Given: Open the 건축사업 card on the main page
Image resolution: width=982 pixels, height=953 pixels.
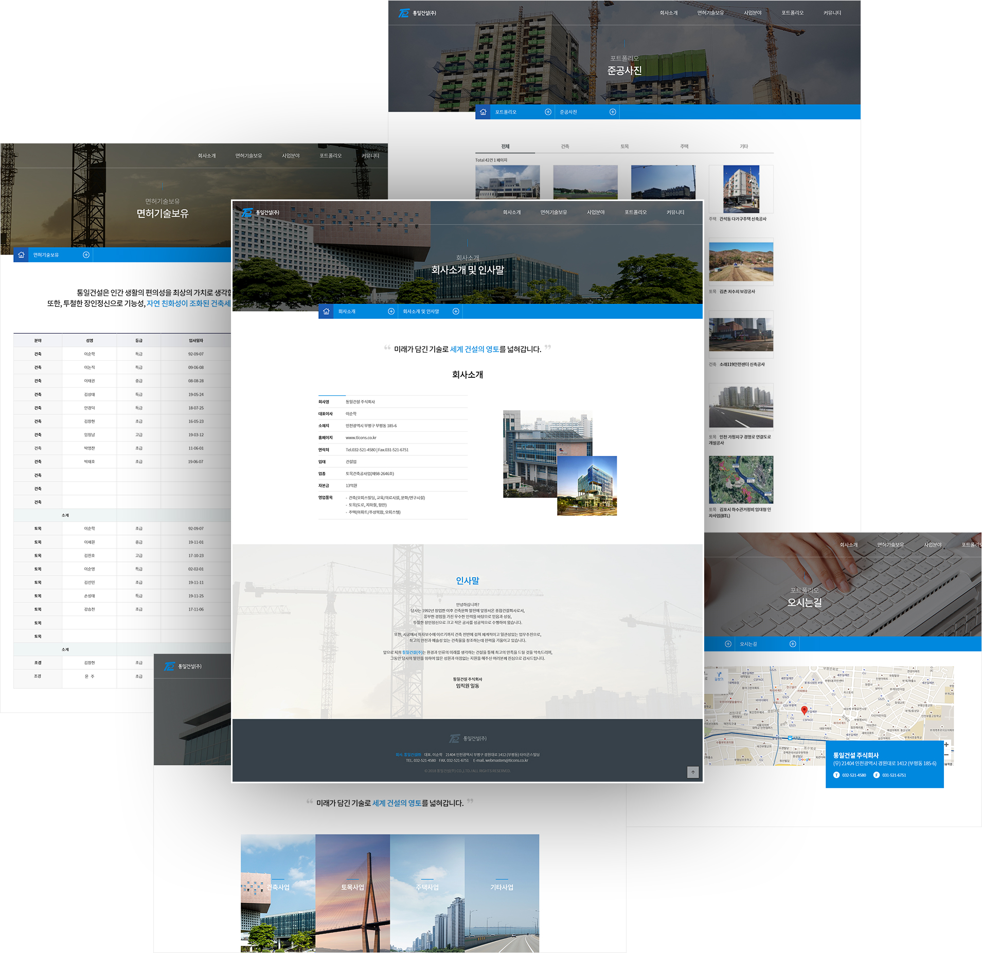Looking at the screenshot, I should (x=278, y=893).
